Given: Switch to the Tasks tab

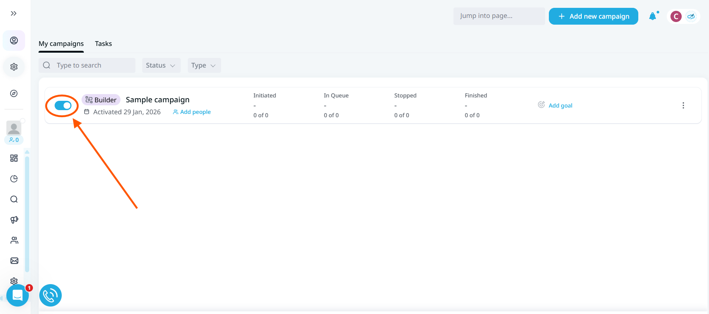Looking at the screenshot, I should pyautogui.click(x=103, y=44).
